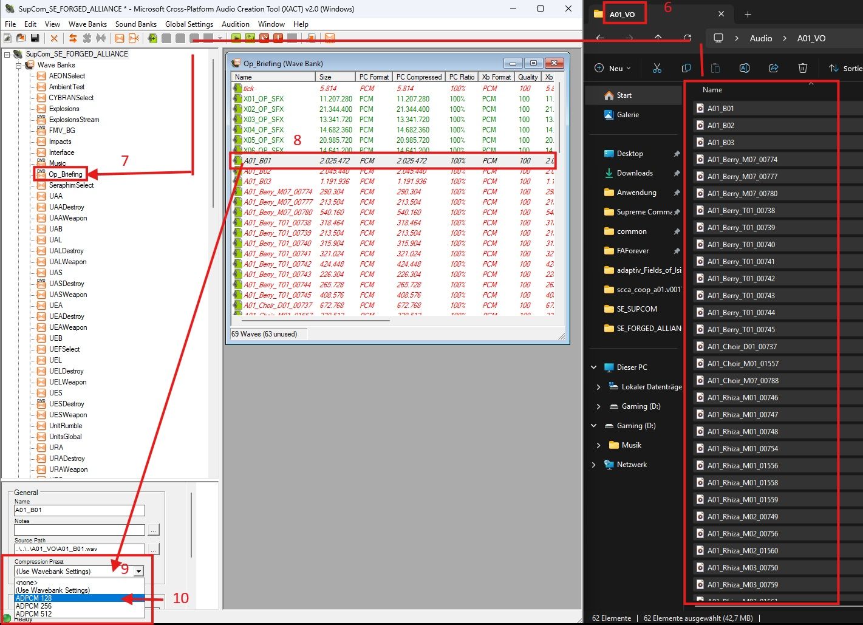The width and height of the screenshot is (863, 625).
Task: Browse for Source Path with ellipsis button
Action: coord(154,550)
